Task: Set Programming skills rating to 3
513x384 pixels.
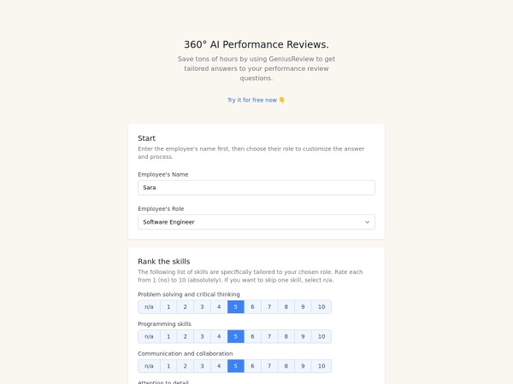Action: (202, 336)
